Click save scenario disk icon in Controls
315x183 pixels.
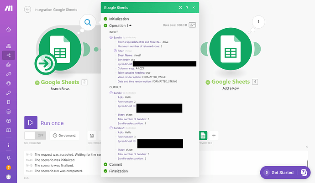pyautogui.click(x=92, y=136)
